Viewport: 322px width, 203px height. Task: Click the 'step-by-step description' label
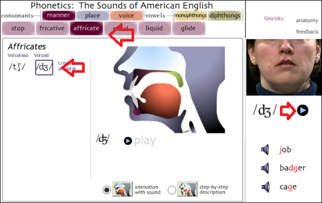pyautogui.click(x=214, y=190)
